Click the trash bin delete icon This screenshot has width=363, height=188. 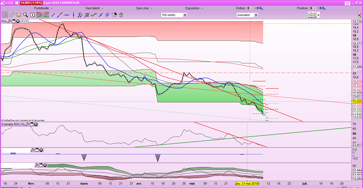coord(121,15)
